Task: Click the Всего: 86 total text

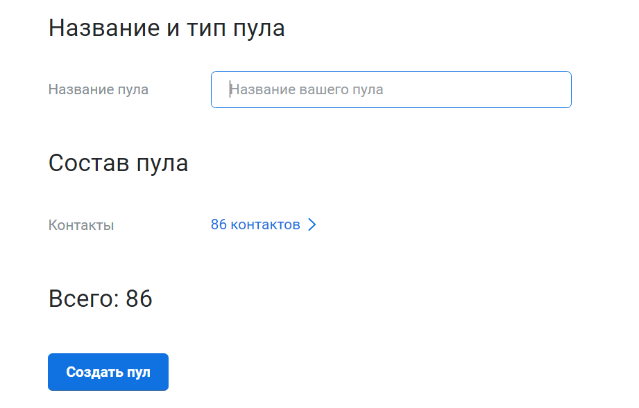Action: tap(100, 299)
